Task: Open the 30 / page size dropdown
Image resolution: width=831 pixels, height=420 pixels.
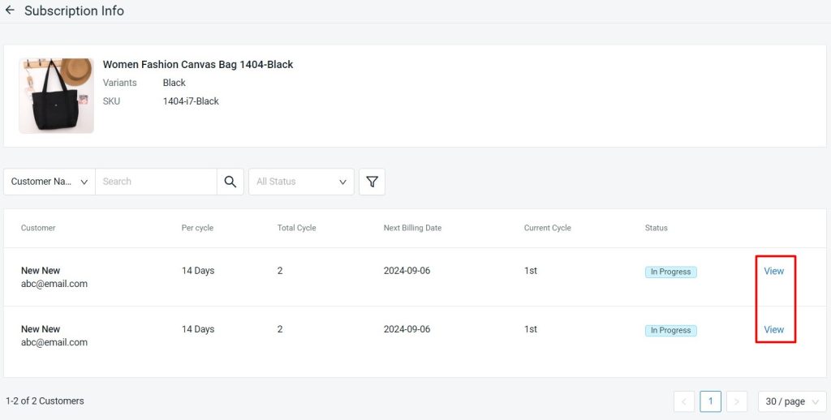Action: (x=792, y=401)
